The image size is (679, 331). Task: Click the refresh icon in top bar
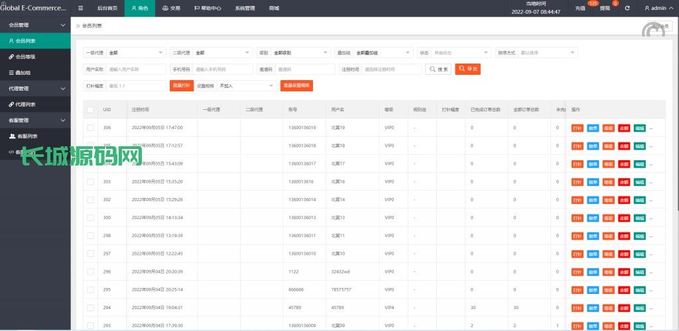tap(627, 8)
